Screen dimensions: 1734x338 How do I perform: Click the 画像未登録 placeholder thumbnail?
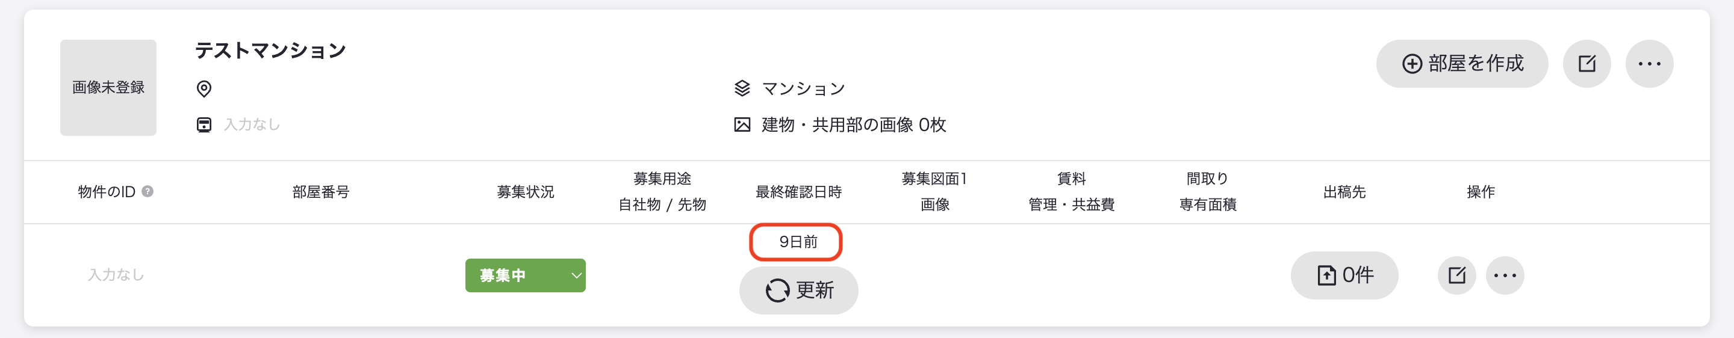(108, 87)
